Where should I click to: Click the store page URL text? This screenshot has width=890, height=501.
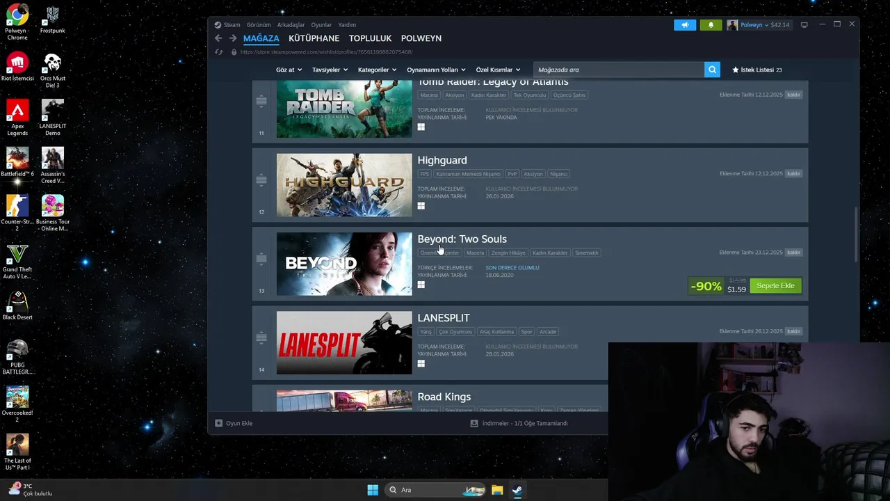(326, 52)
